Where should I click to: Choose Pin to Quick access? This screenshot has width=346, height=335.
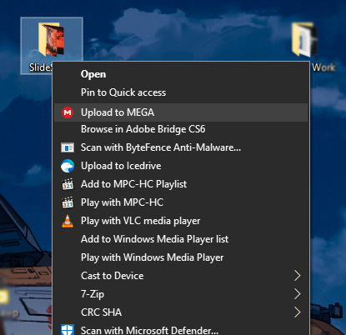coord(181,92)
